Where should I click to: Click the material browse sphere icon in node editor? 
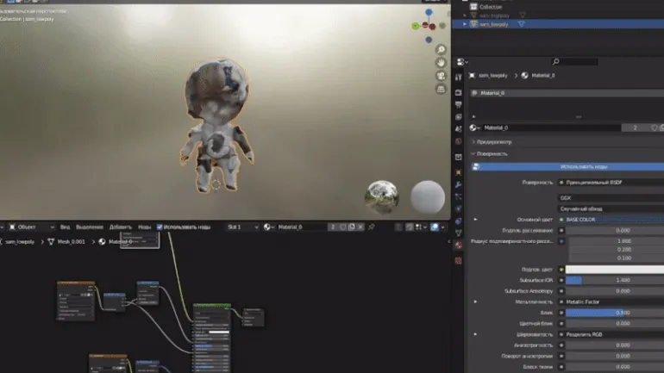[x=268, y=227]
